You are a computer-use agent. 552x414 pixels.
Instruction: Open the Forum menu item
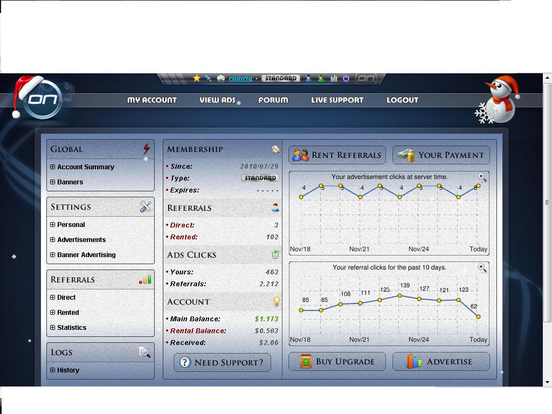click(x=273, y=100)
